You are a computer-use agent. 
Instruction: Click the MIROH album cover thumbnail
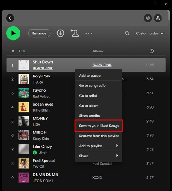point(24,135)
